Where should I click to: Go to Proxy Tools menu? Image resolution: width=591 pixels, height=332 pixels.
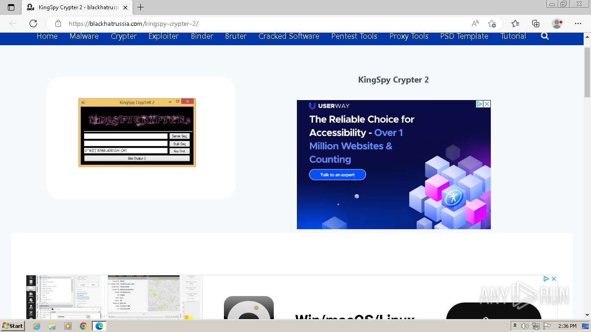409,36
